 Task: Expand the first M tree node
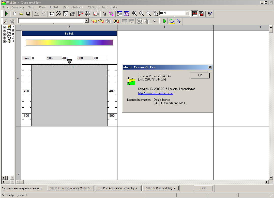coord(4,31)
